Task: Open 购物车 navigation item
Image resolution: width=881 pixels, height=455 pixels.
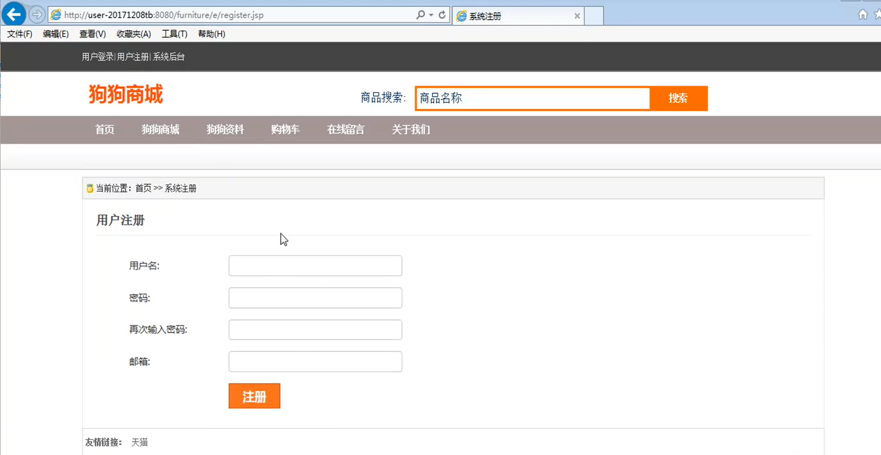Action: pos(285,130)
